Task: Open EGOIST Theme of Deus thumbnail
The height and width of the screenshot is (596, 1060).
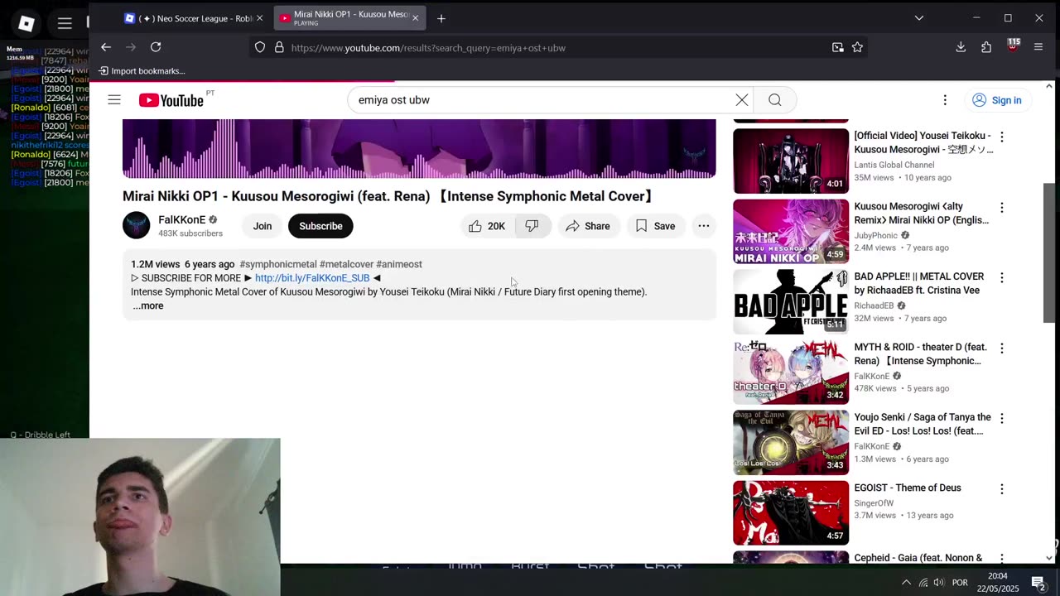Action: coord(791,513)
